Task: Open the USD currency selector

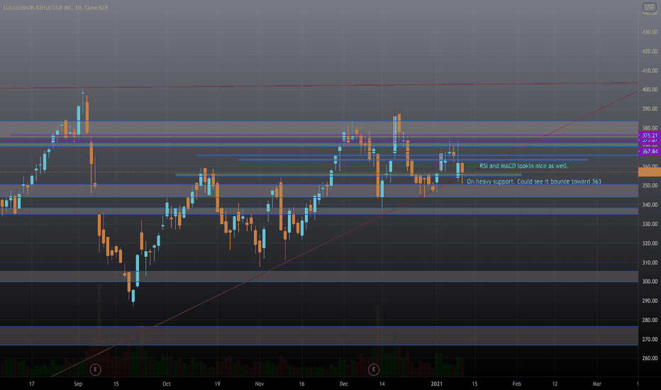Action: coord(649,7)
